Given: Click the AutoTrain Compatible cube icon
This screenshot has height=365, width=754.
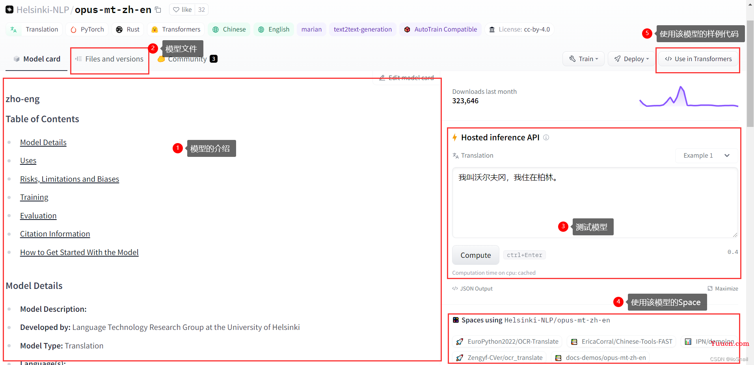Looking at the screenshot, I should [x=407, y=30].
